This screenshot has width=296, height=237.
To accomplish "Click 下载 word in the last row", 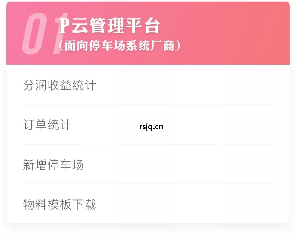I will click(84, 205).
